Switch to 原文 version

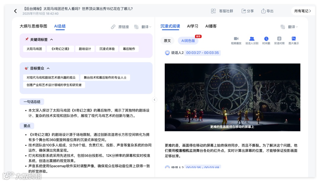tap(167, 41)
